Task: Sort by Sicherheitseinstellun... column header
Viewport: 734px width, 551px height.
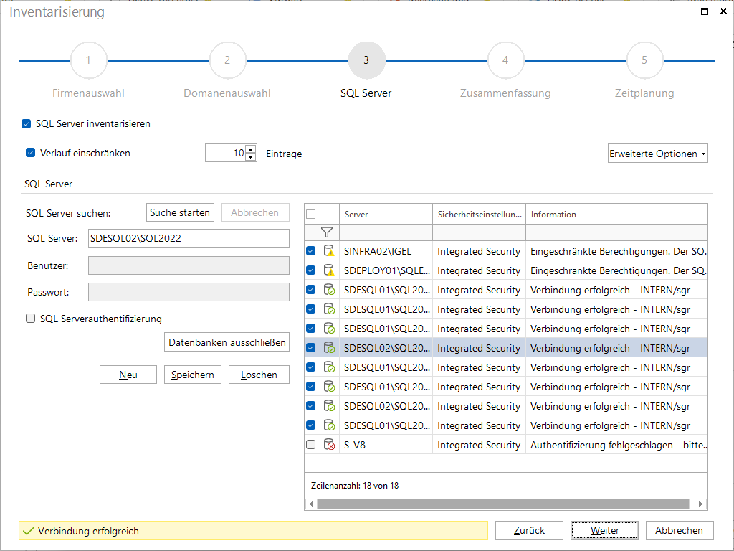Action: point(480,214)
